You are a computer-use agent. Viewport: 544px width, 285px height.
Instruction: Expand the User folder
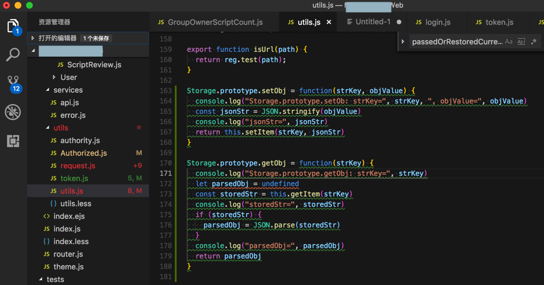pos(68,77)
